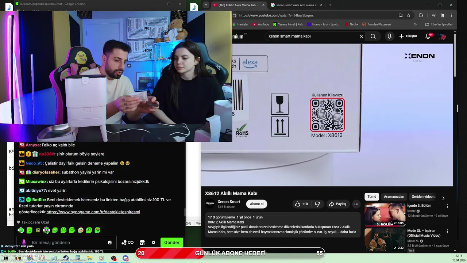This screenshot has height=263, width=467.
Task: Click the Paylaş share button
Action: 337,204
